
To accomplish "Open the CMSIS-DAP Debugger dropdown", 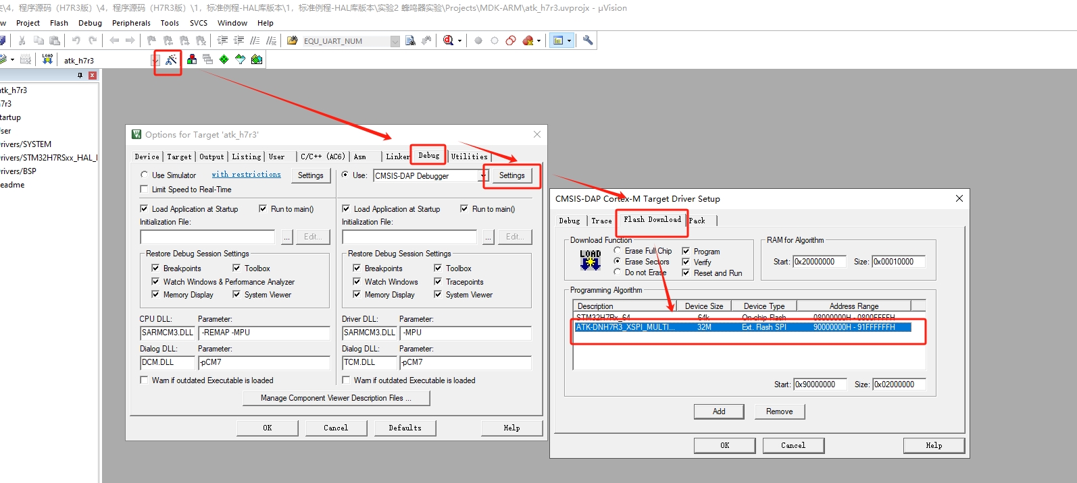I will (483, 176).
